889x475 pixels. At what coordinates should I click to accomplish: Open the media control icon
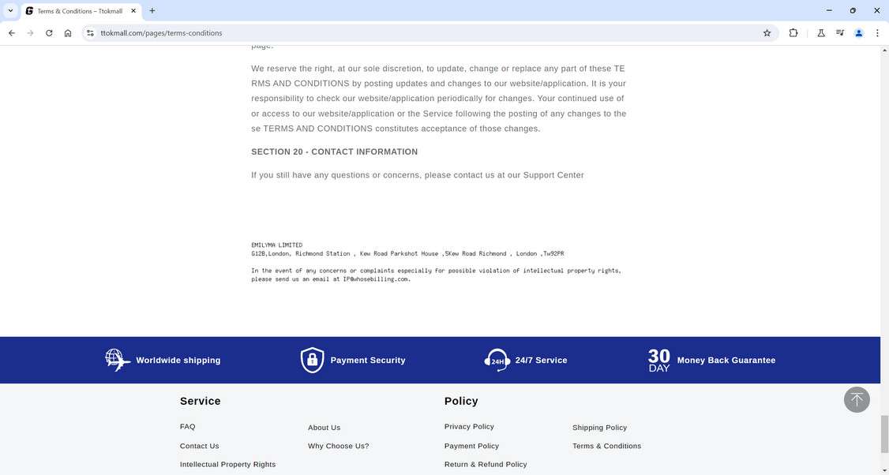click(x=840, y=33)
